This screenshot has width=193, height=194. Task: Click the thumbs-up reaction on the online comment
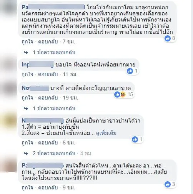click(130, 71)
